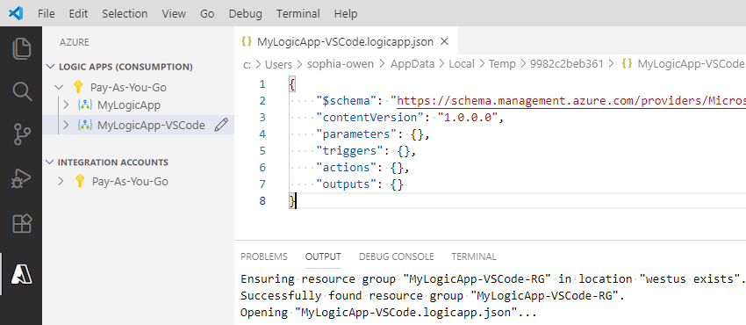Click Users in the breadcrumb path

point(278,64)
